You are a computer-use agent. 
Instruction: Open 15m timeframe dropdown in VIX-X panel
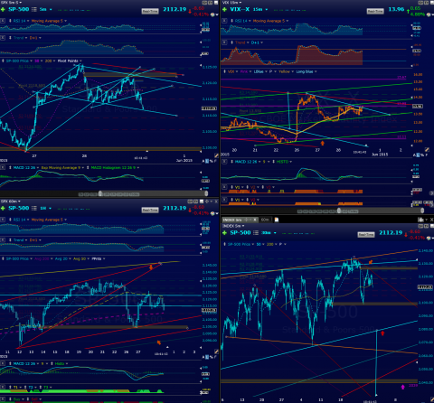(267, 9)
